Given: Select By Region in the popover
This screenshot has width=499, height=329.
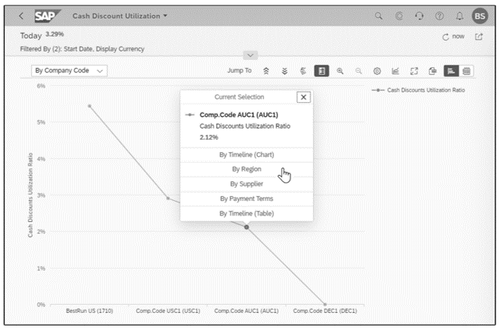Looking at the screenshot, I should (x=247, y=169).
